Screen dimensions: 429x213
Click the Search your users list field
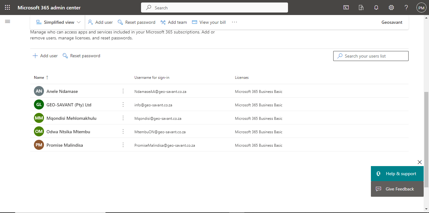371,56
